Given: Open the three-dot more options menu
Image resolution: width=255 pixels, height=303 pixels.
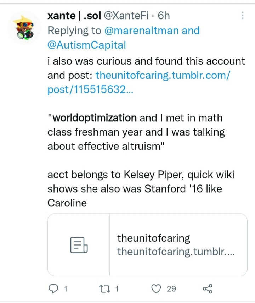Looking at the screenshot, I should click(243, 16).
